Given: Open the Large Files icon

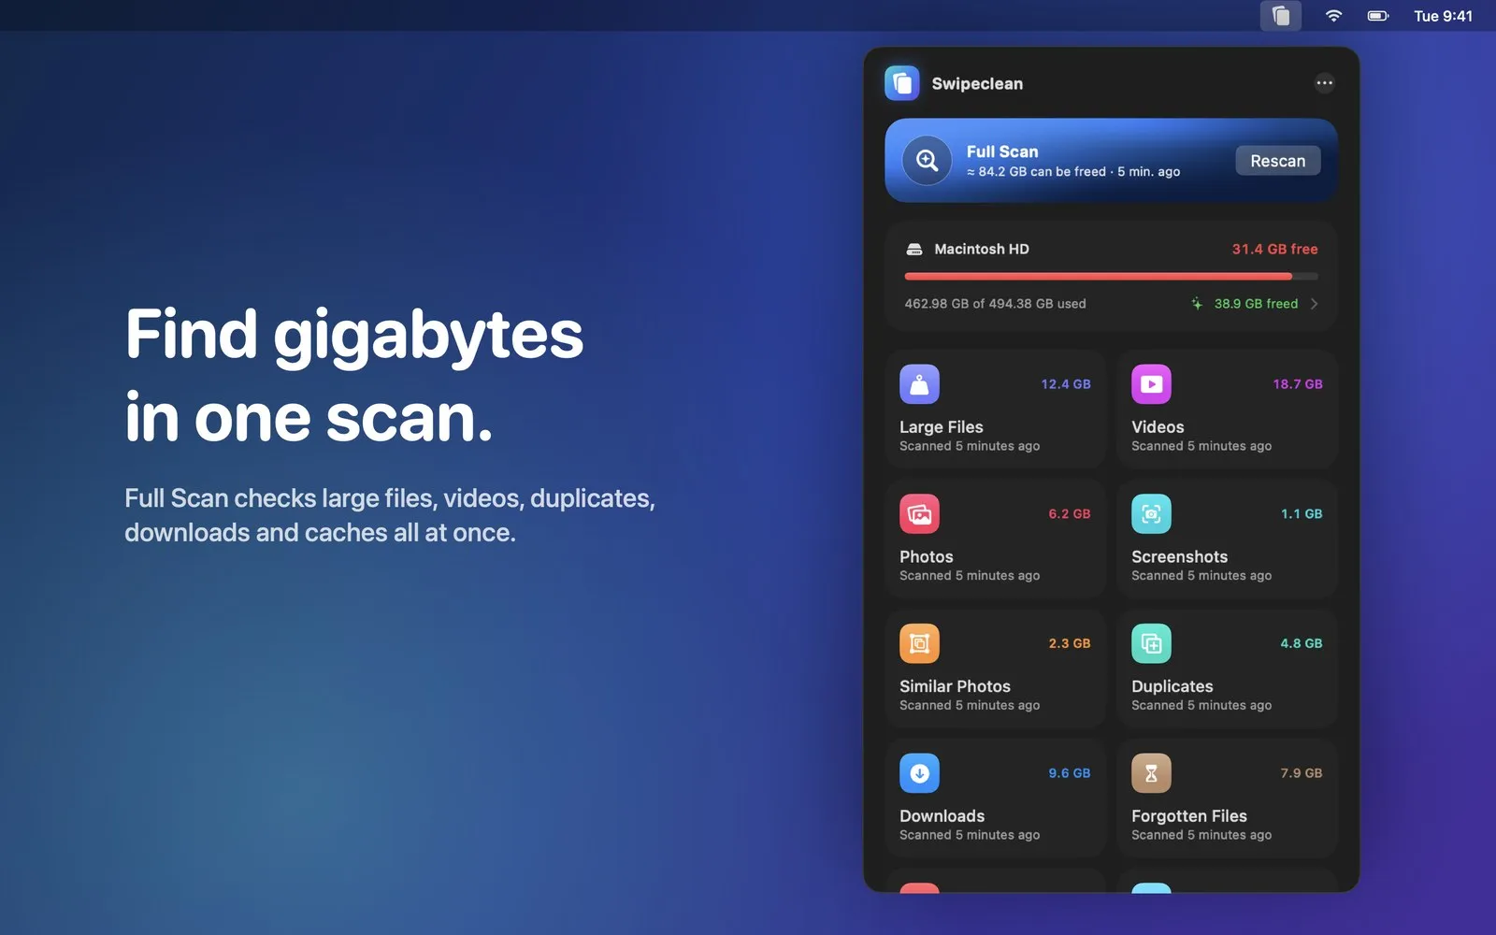Looking at the screenshot, I should [x=919, y=384].
